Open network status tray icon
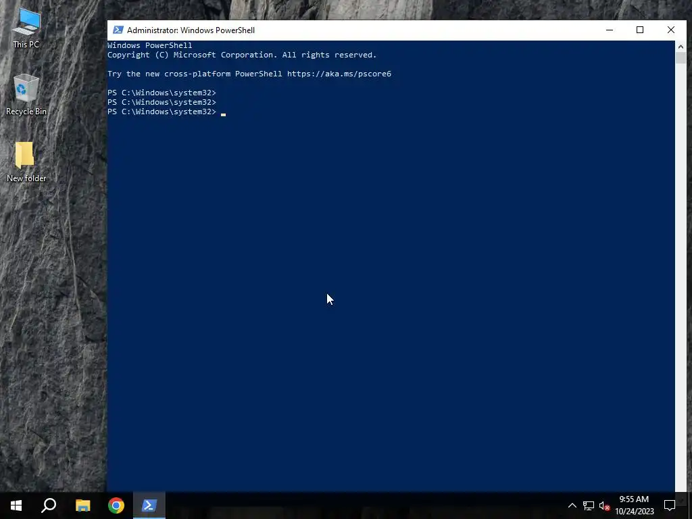The image size is (692, 519). click(589, 505)
